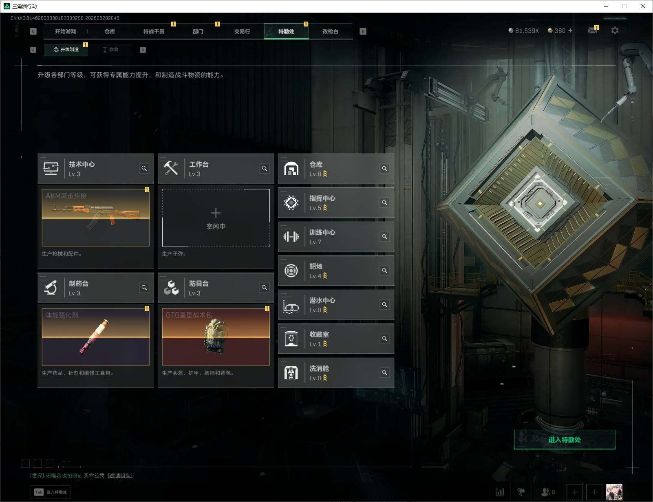Click the 收藏室 display case icon
Screen dimensions: 653x502
pyautogui.click(x=291, y=339)
